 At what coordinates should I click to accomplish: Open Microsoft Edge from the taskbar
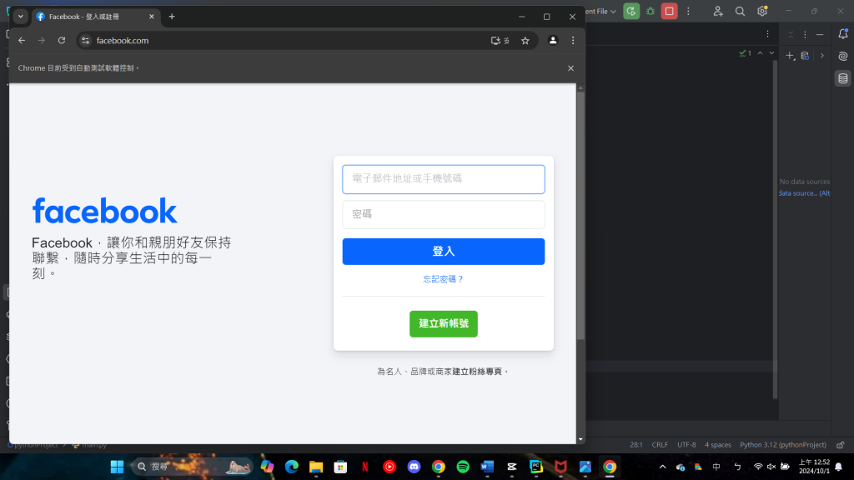point(291,467)
